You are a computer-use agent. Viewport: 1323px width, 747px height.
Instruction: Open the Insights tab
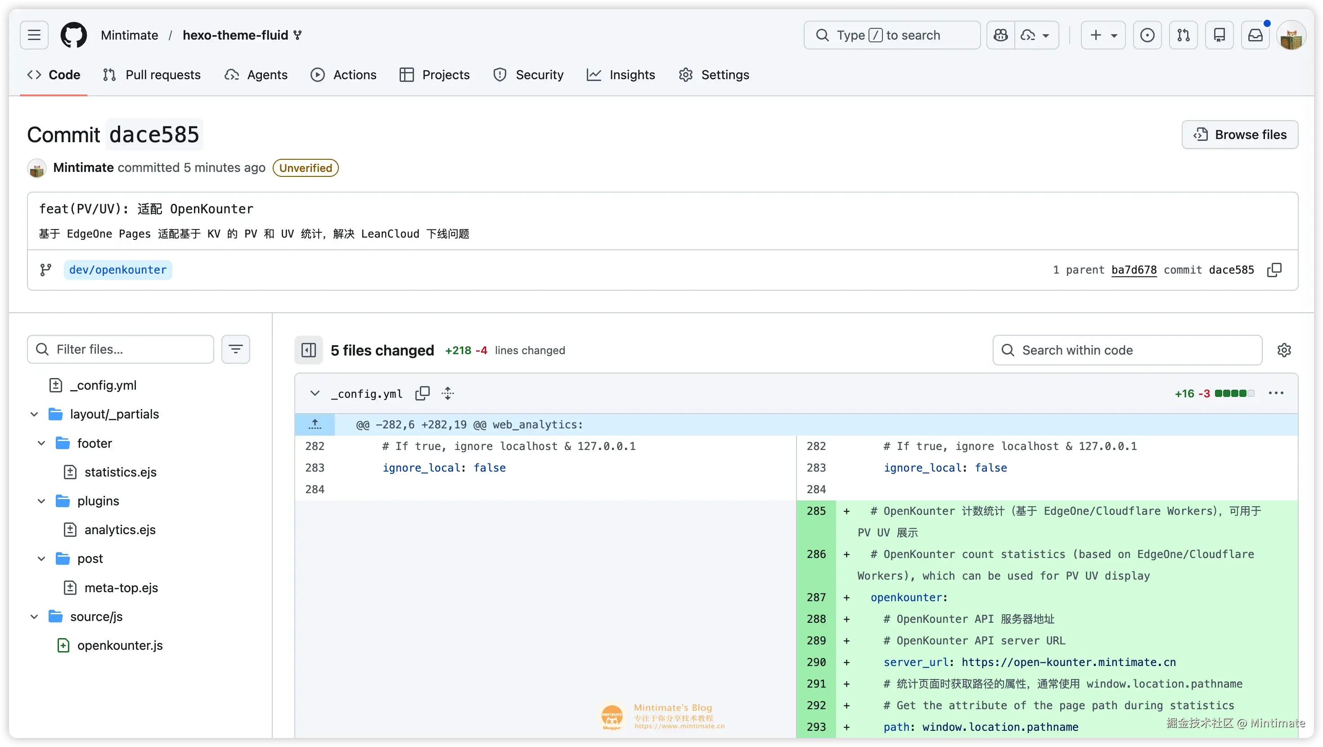[621, 75]
